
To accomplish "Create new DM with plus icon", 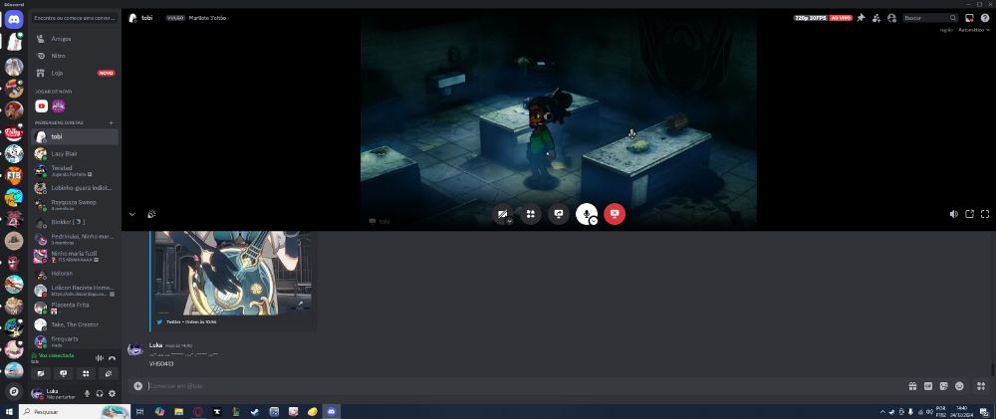I will pos(112,122).
